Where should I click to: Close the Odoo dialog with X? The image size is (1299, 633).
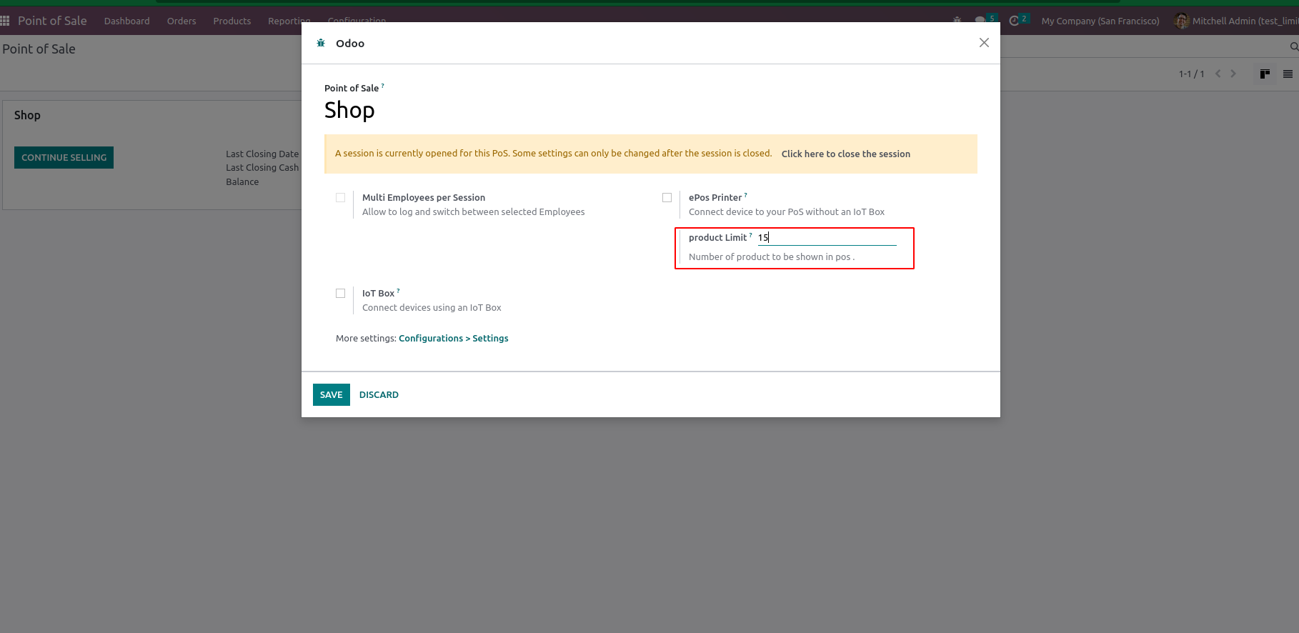[984, 43]
